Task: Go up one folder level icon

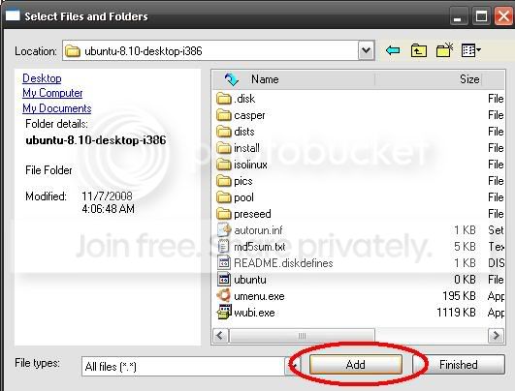Action: pyautogui.click(x=419, y=50)
